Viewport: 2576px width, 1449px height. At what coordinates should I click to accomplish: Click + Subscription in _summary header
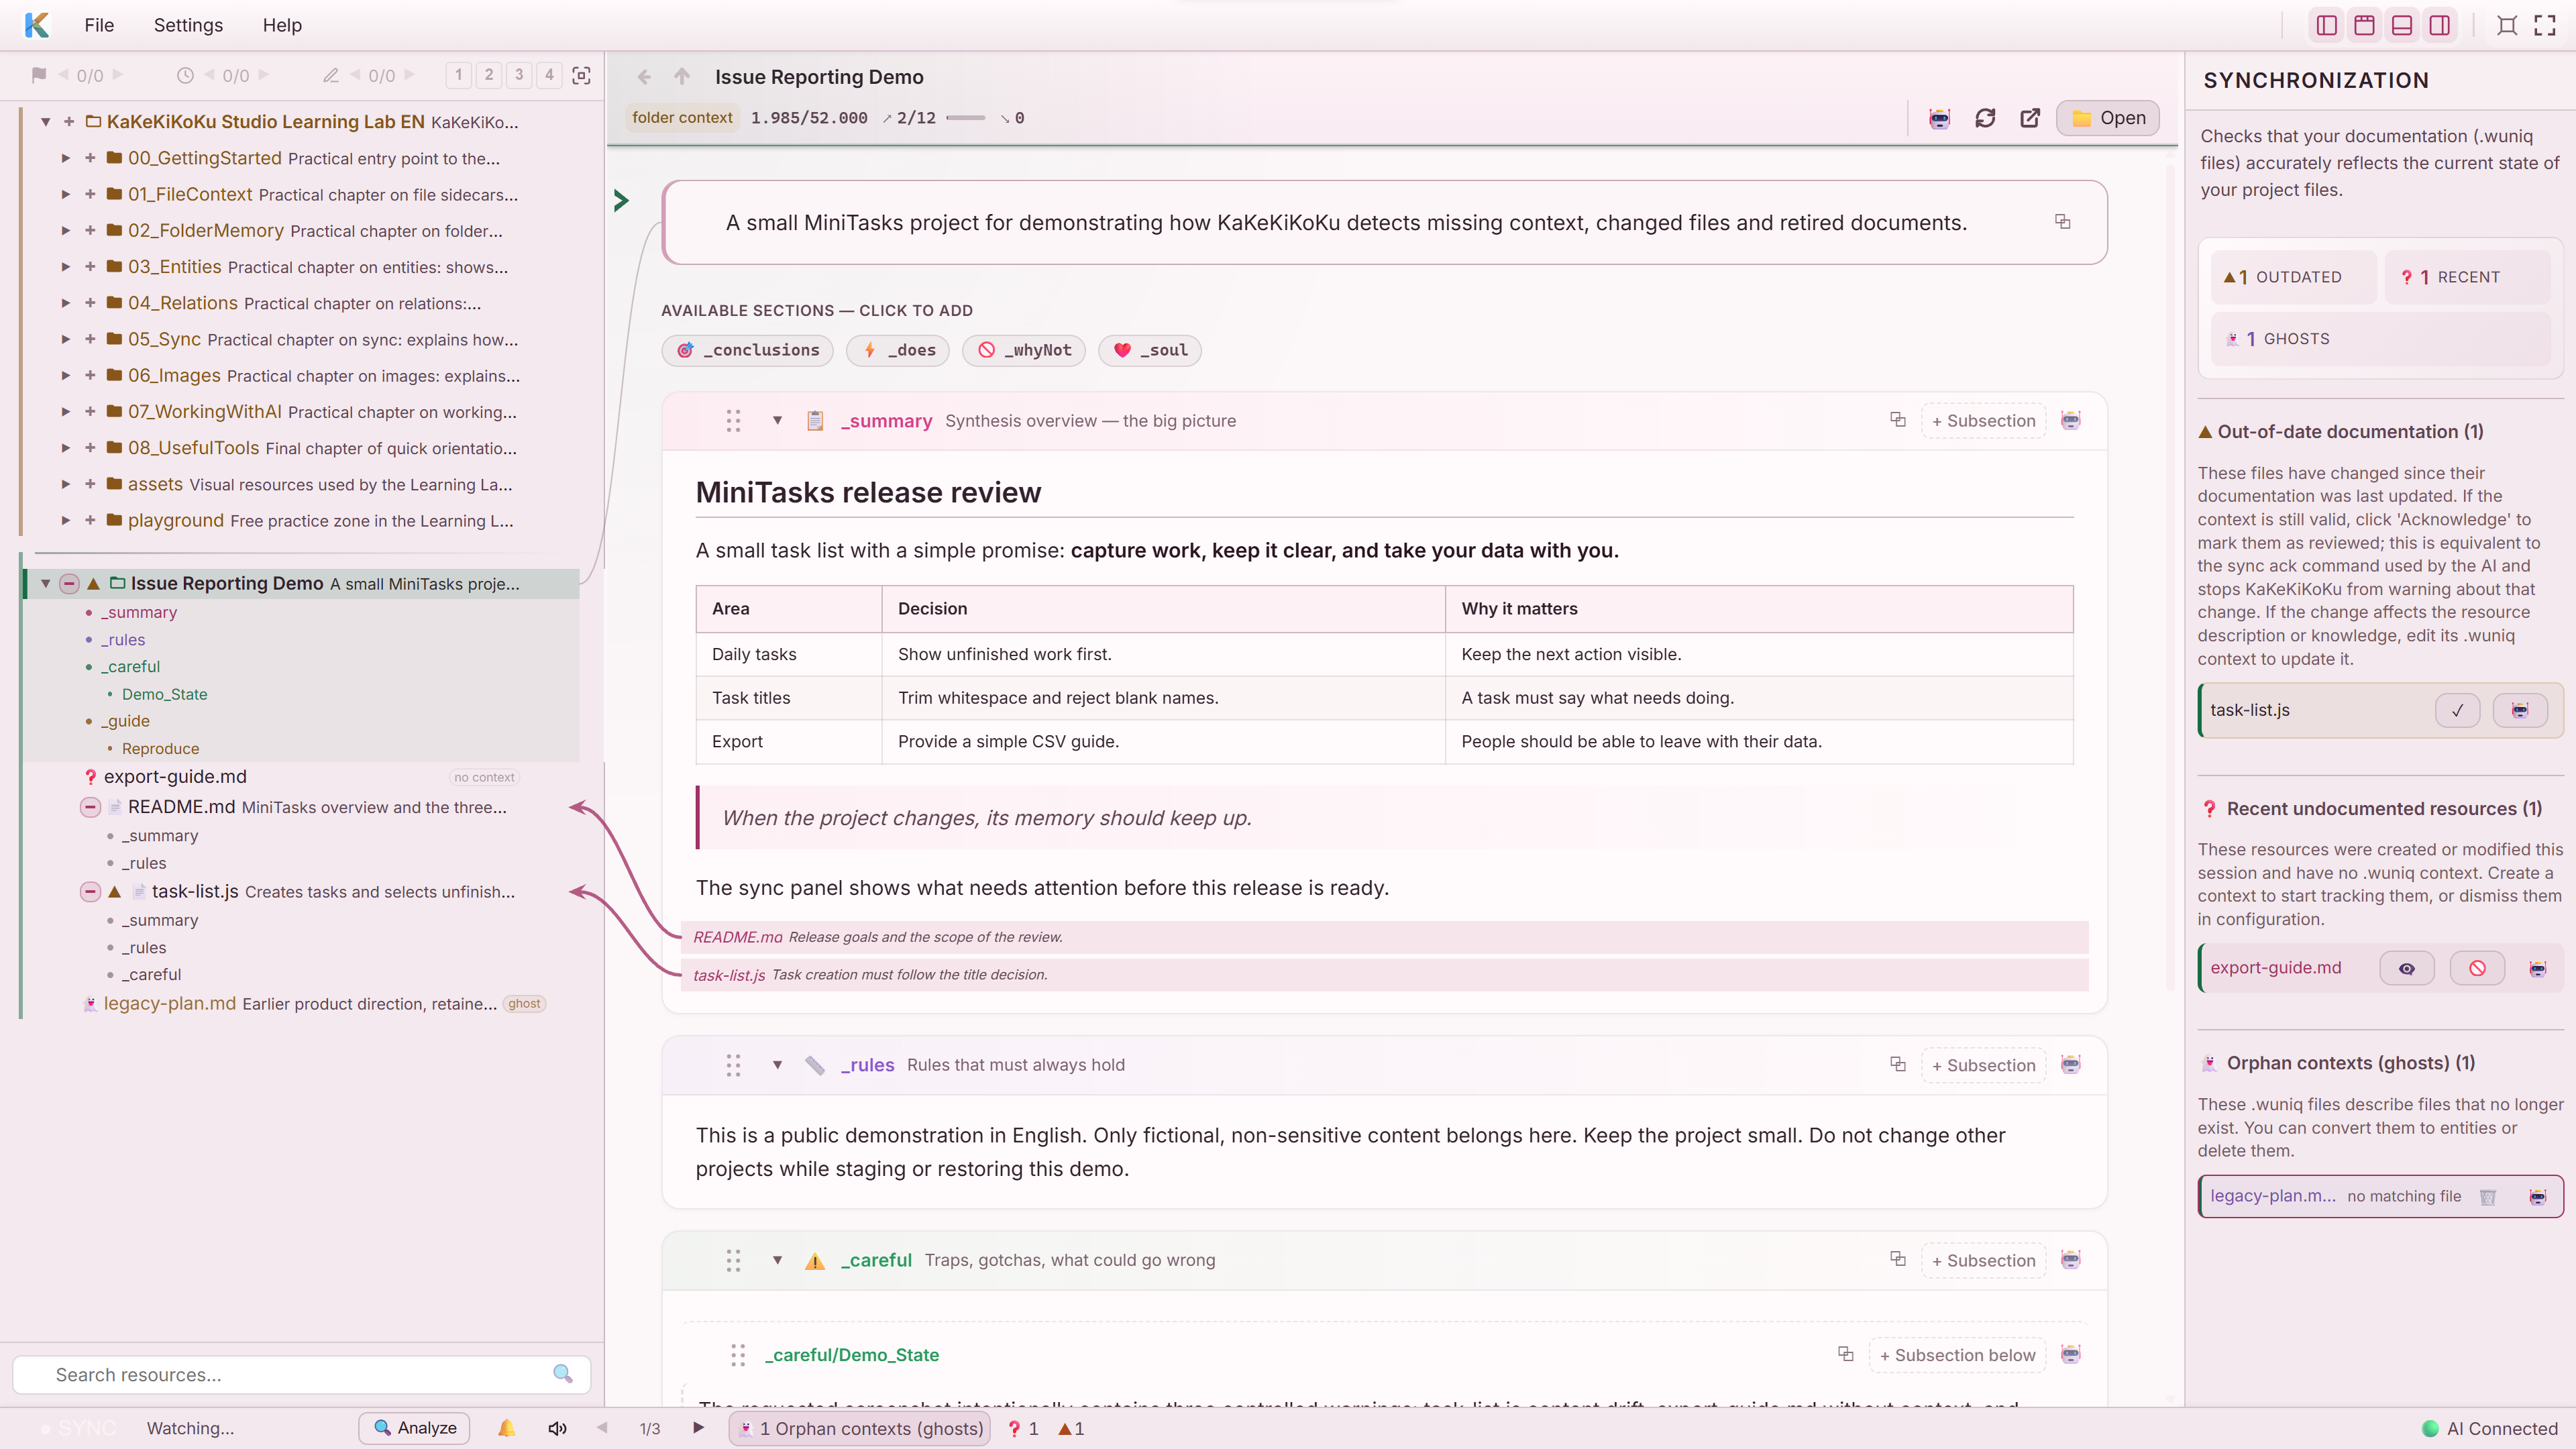click(1984, 421)
